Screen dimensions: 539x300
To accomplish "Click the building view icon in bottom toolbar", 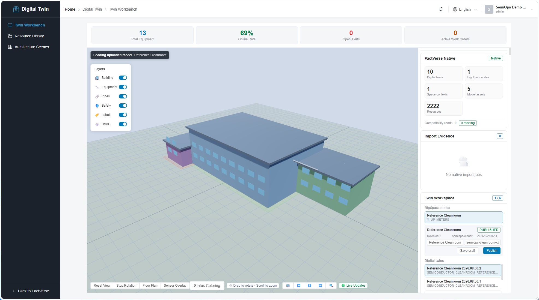I will pos(288,286).
